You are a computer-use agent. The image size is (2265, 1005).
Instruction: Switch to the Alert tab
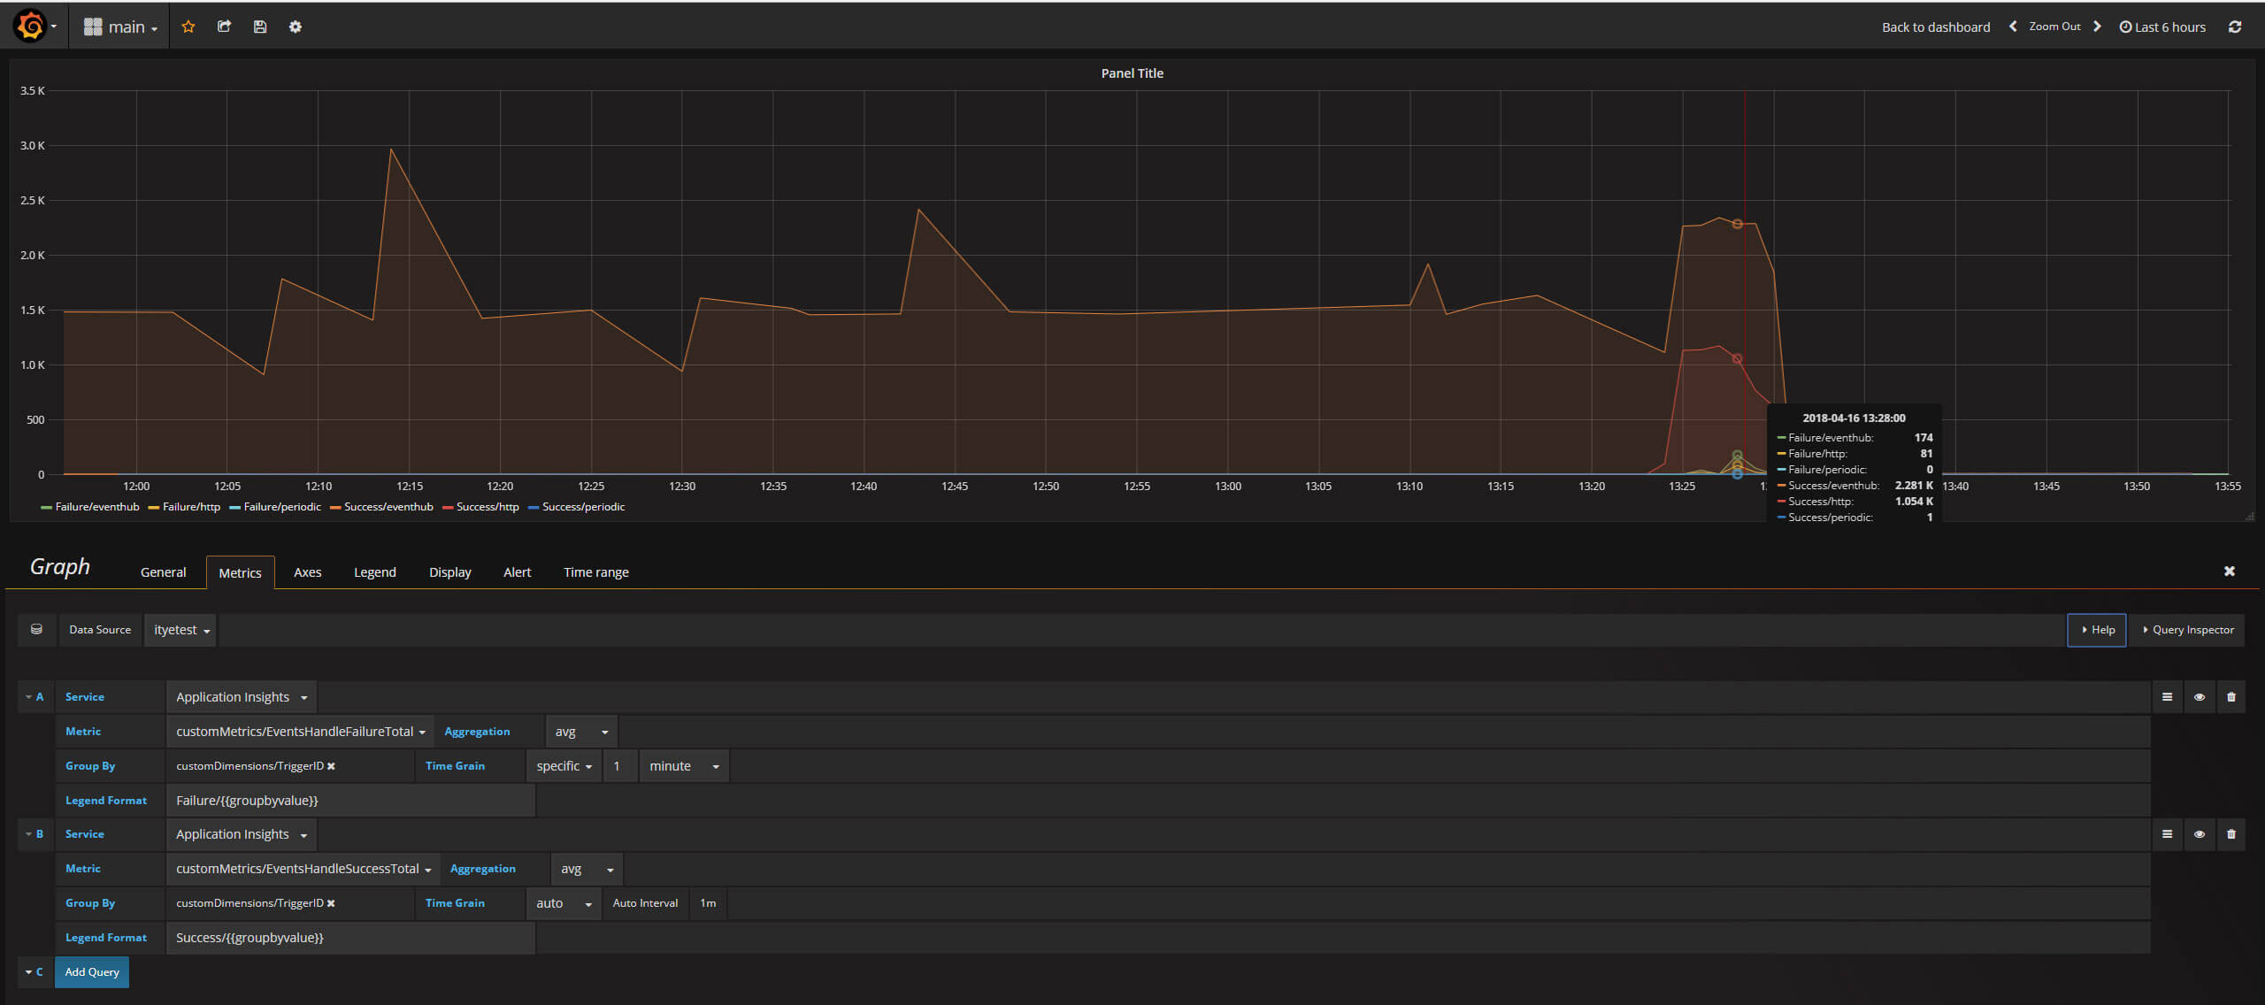pyautogui.click(x=517, y=572)
